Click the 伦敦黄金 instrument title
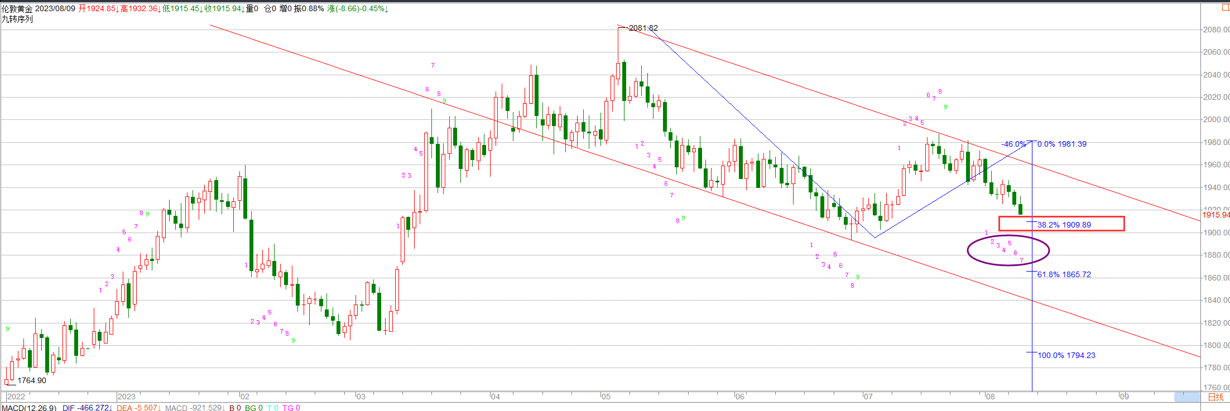The width and height of the screenshot is (1230, 411). click(x=17, y=9)
